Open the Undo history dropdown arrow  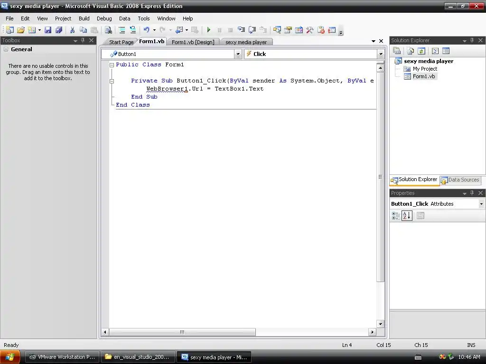click(x=154, y=30)
